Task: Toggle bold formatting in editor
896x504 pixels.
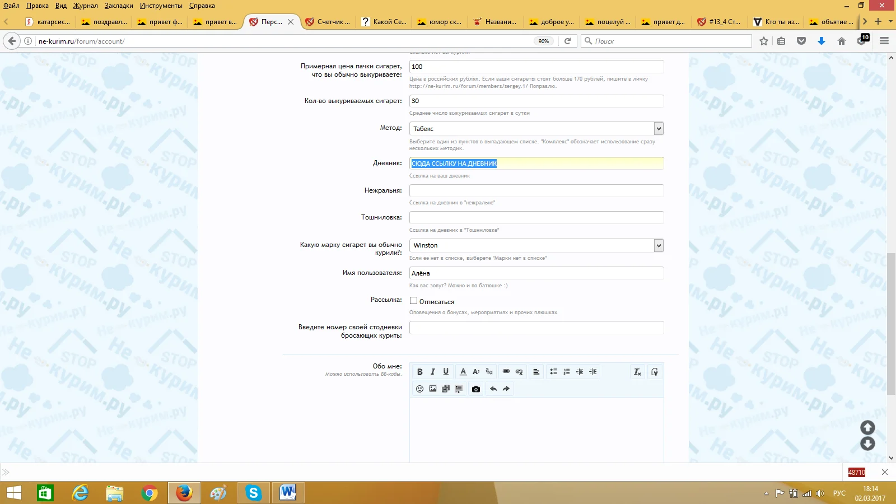Action: click(x=419, y=372)
